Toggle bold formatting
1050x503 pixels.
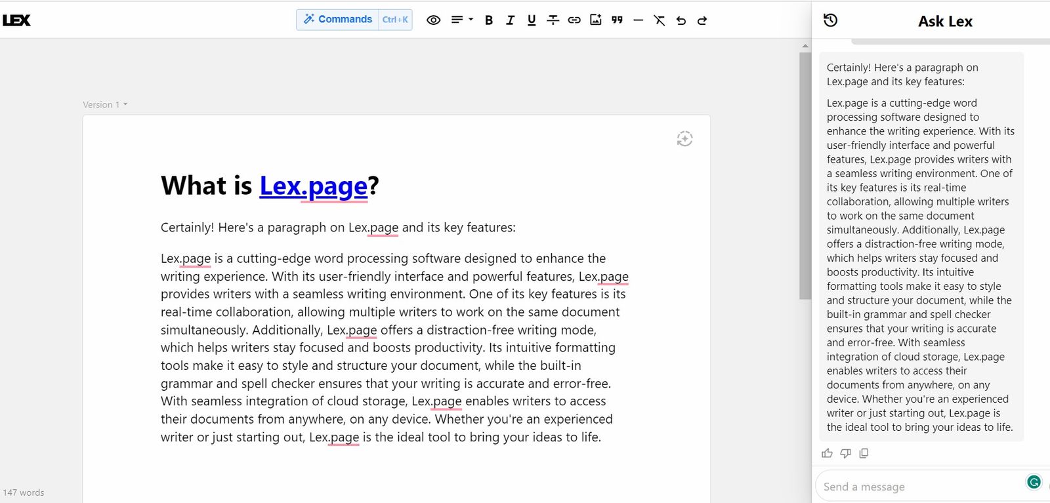click(489, 20)
